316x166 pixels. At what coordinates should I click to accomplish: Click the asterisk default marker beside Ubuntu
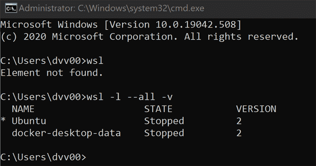3,121
